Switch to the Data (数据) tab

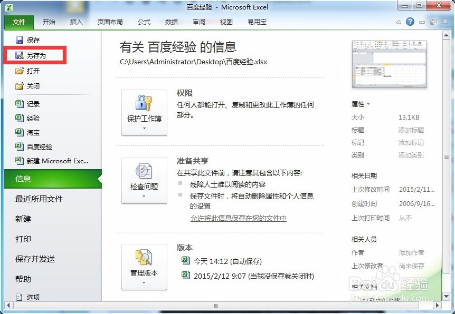(171, 22)
